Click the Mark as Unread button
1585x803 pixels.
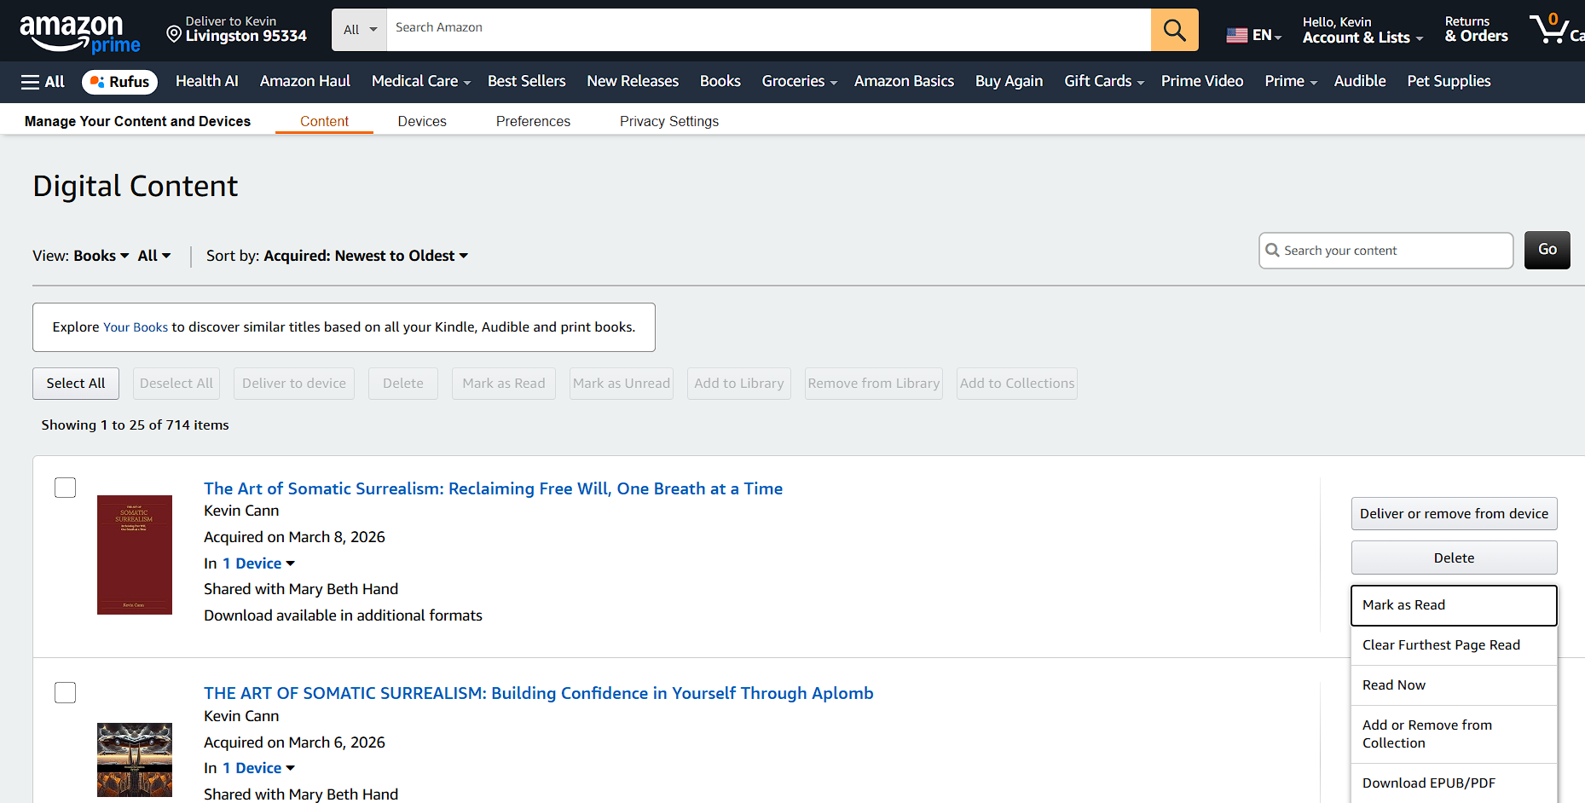click(x=622, y=384)
